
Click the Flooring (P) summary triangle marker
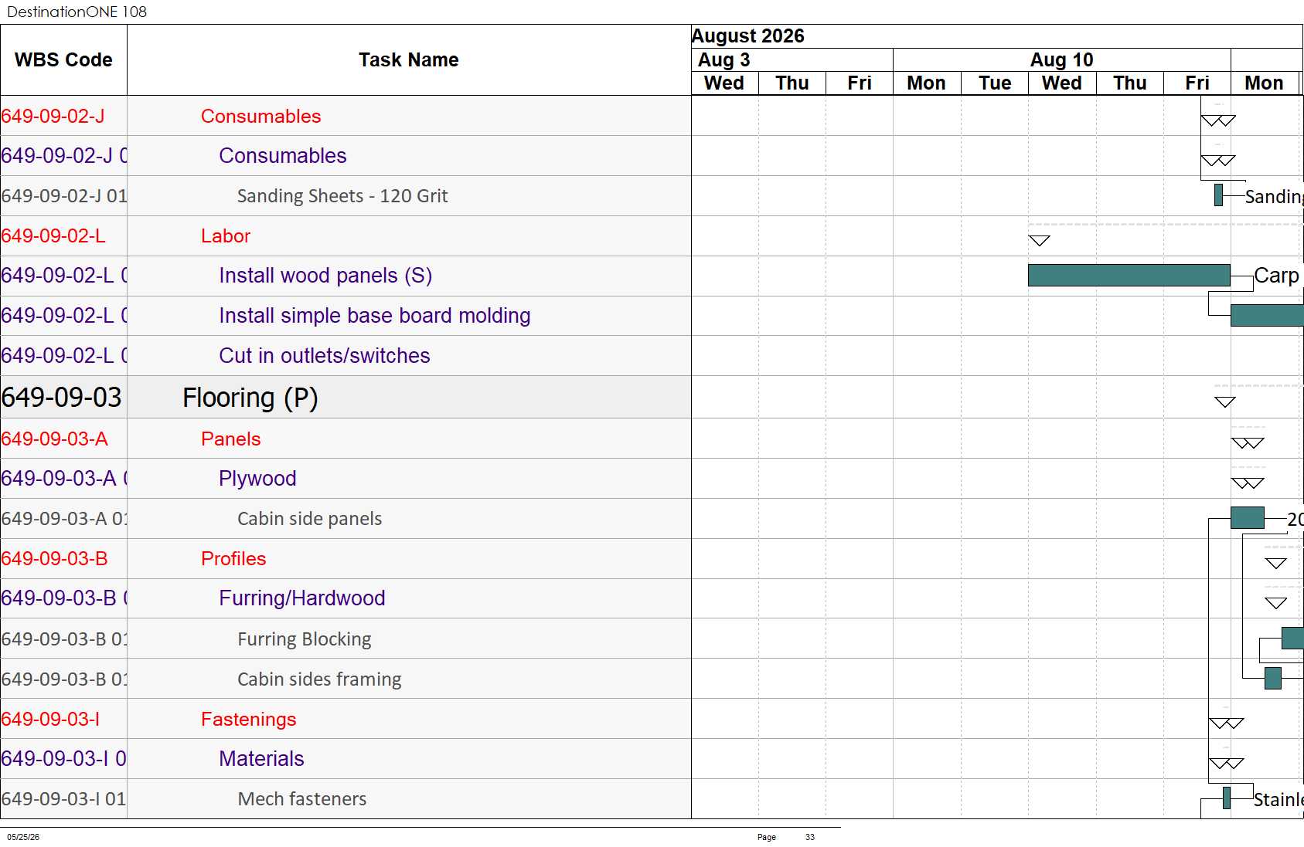coord(1225,401)
